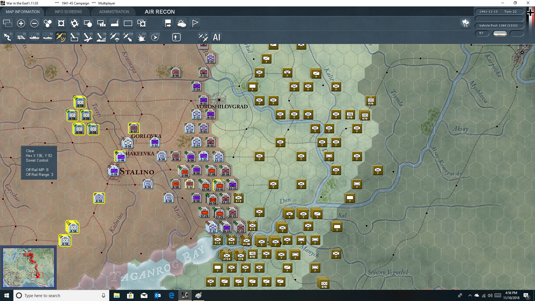Screen dimensions: 535x301
Task: Select F3 Naval transport mode icon
Action: click(35, 37)
